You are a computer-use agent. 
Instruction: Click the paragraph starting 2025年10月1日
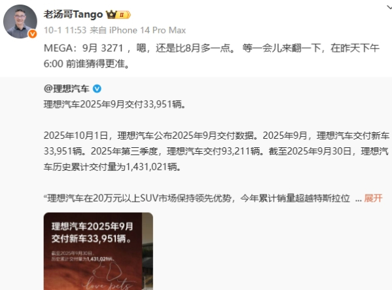(216, 151)
